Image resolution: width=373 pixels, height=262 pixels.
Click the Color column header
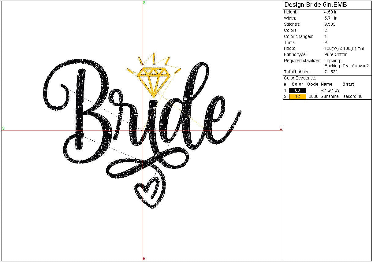coord(297,84)
